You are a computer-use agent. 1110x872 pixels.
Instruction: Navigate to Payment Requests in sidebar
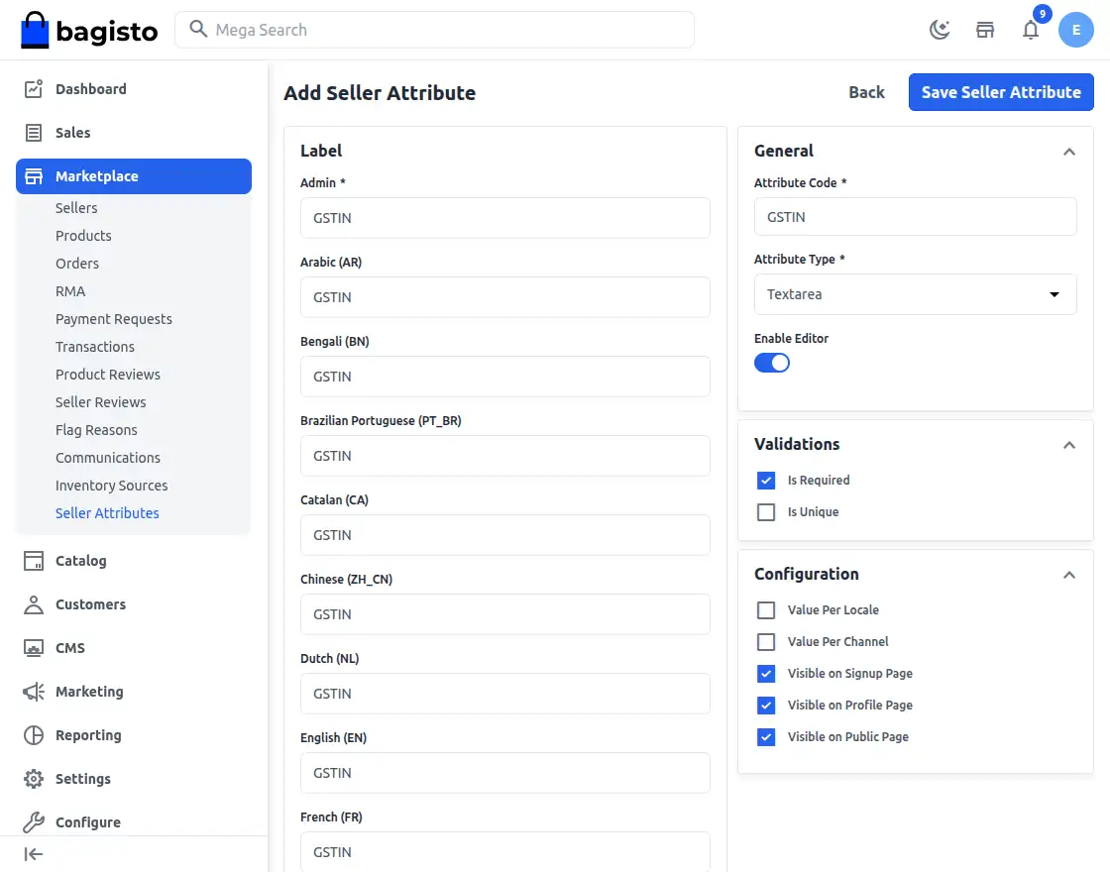pos(113,318)
